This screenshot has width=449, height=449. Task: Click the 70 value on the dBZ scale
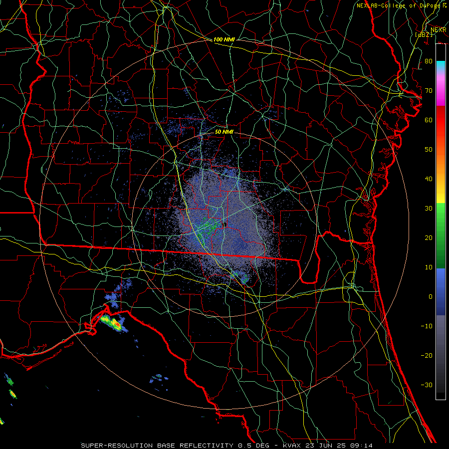pos(429,90)
